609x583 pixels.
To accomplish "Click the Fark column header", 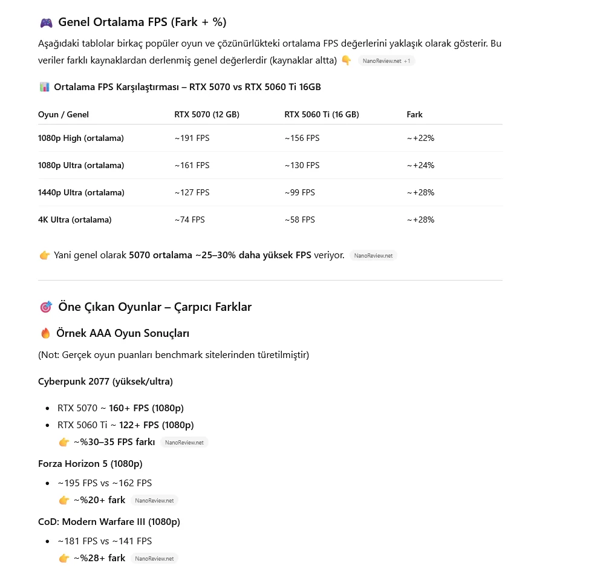I will pyautogui.click(x=415, y=114).
